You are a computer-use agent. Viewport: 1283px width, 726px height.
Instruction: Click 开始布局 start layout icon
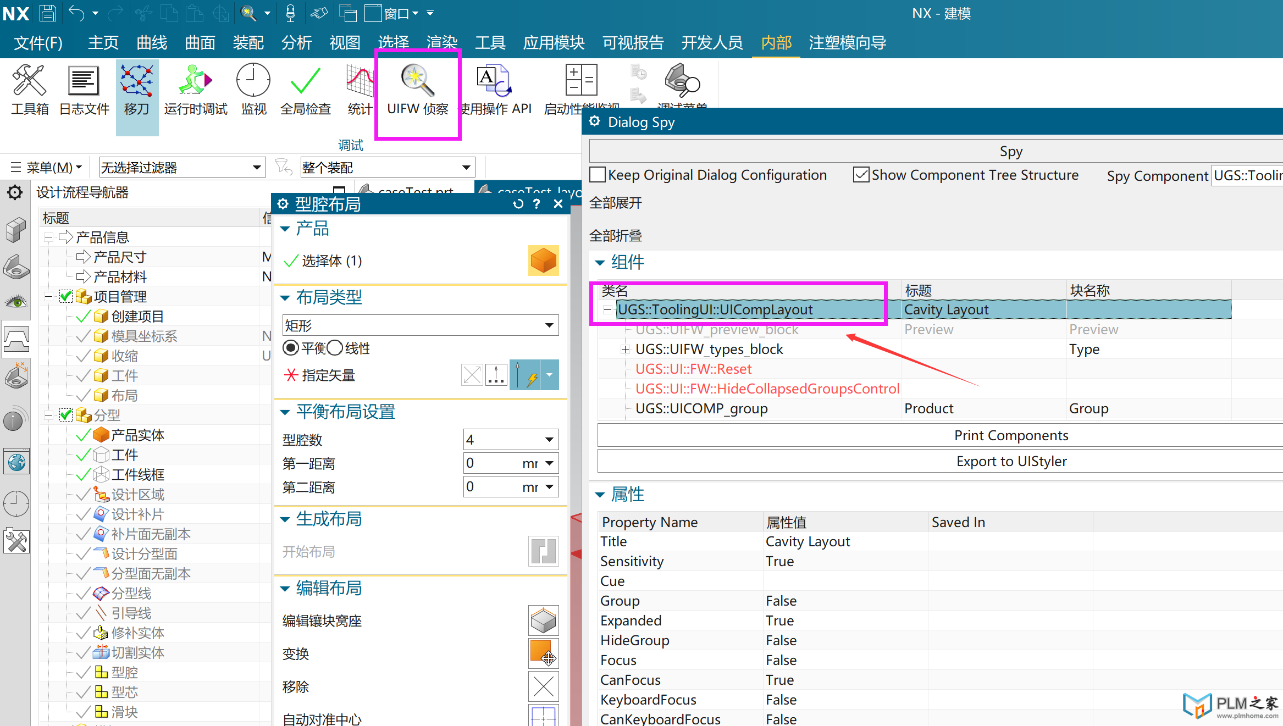543,551
